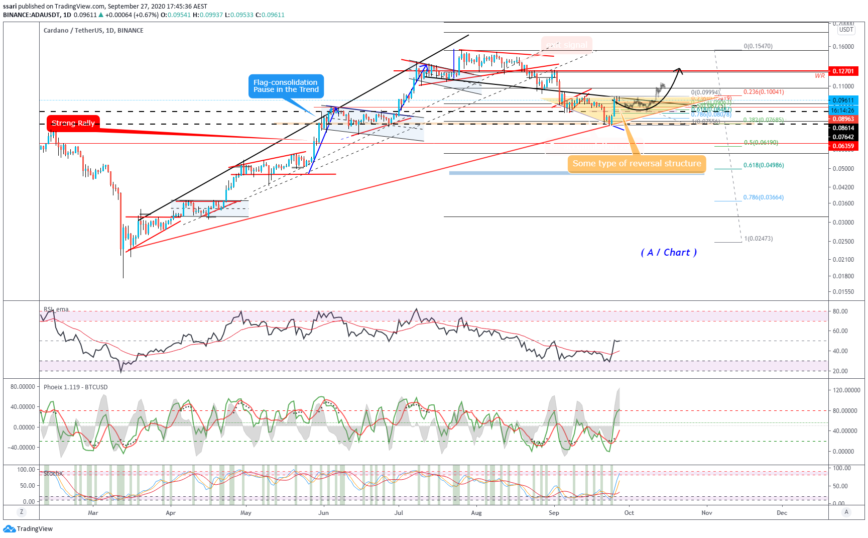The height and width of the screenshot is (538, 868).
Task: Click the blue 0.09611 current price label
Action: (x=843, y=100)
